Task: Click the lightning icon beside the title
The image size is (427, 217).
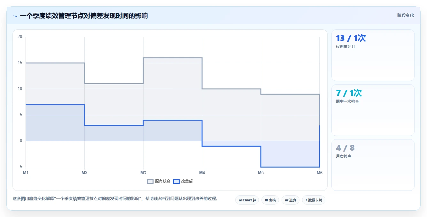Action: pos(15,16)
